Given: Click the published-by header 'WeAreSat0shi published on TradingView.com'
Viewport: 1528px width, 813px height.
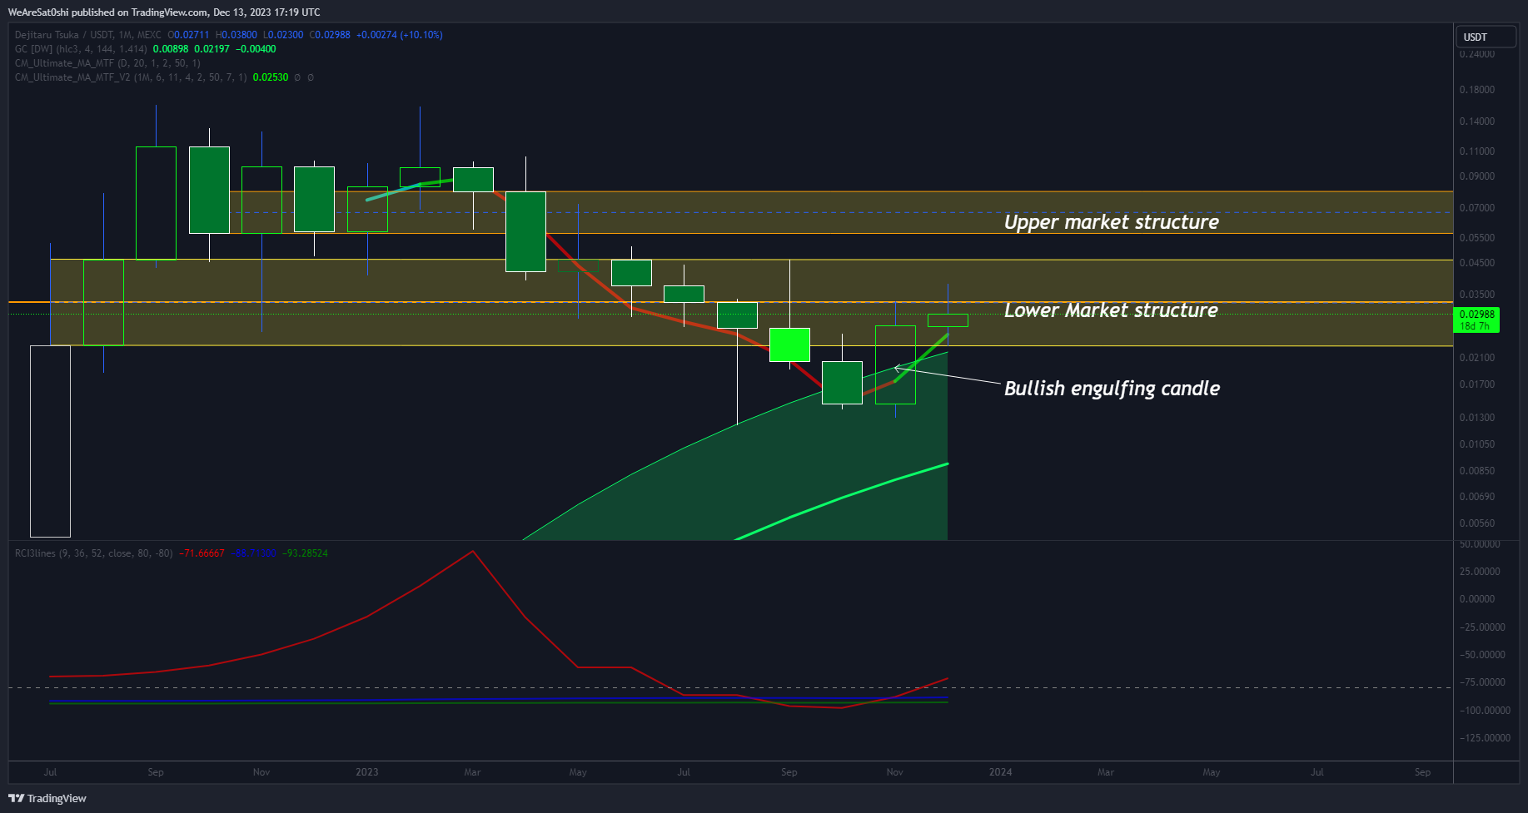Looking at the screenshot, I should coord(107,12).
